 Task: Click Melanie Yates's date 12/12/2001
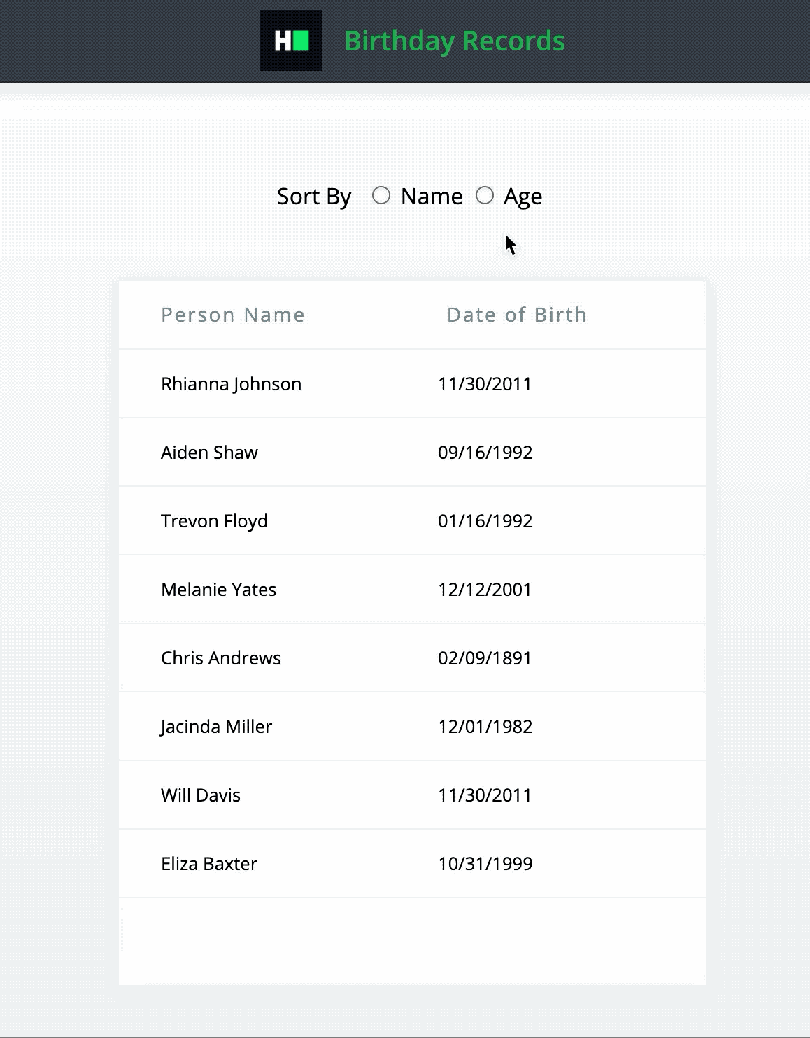click(x=485, y=589)
